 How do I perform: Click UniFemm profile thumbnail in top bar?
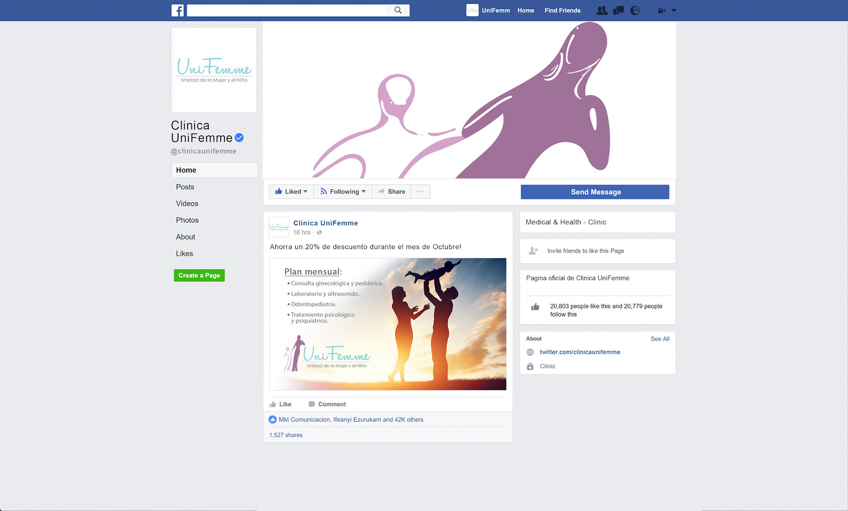coord(472,10)
